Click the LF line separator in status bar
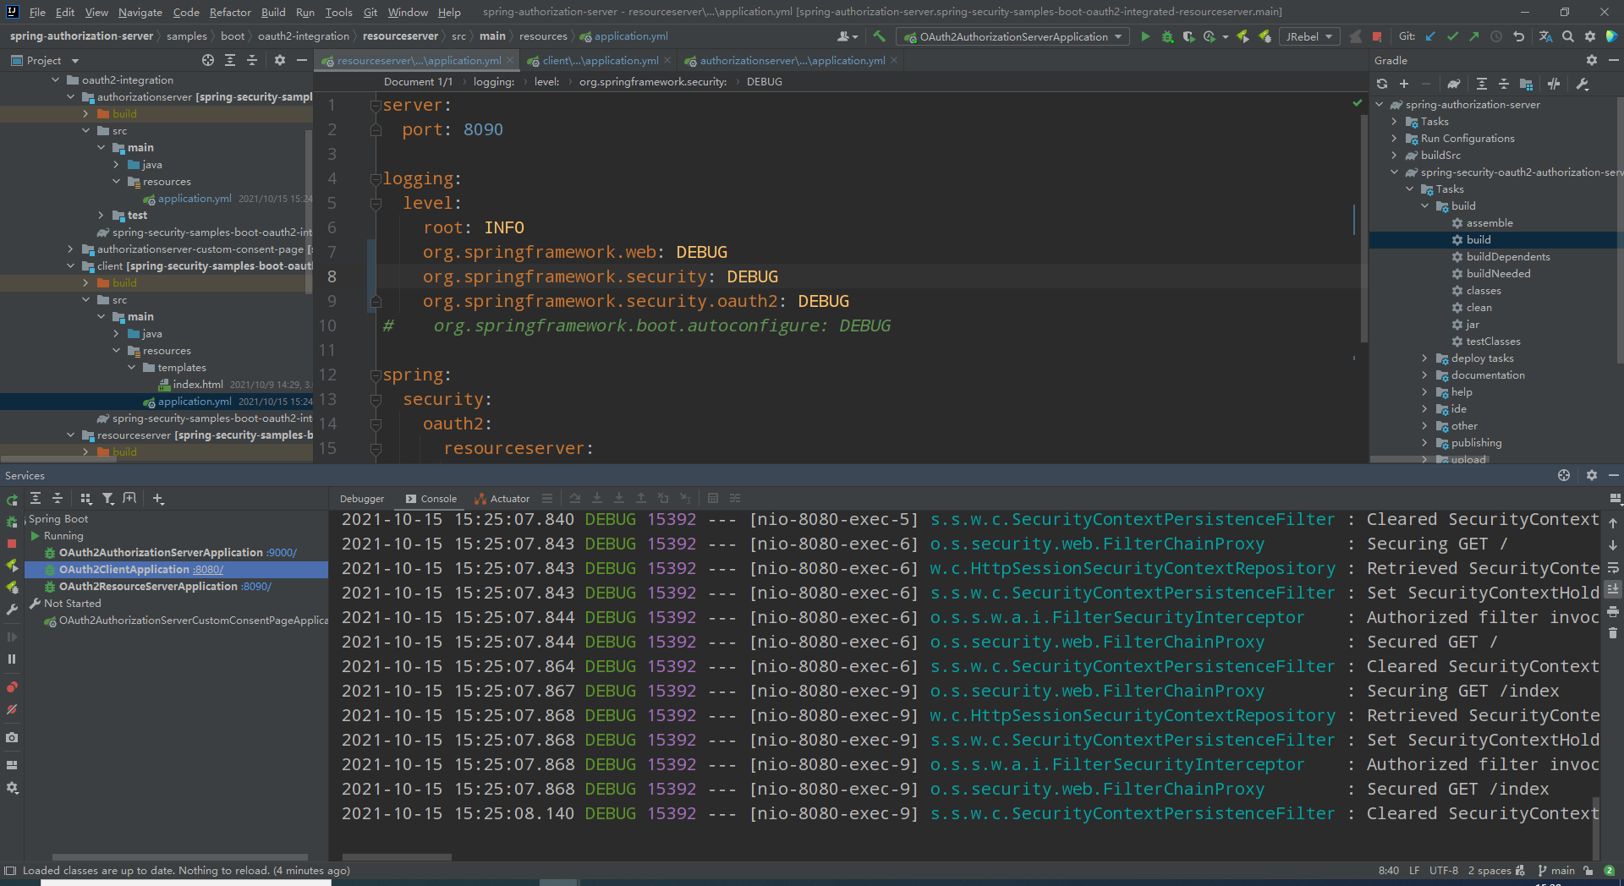This screenshot has width=1624, height=886. [1414, 871]
